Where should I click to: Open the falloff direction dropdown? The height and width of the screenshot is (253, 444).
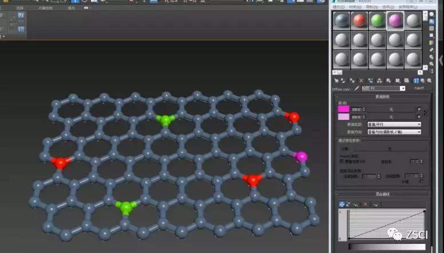[x=394, y=132]
